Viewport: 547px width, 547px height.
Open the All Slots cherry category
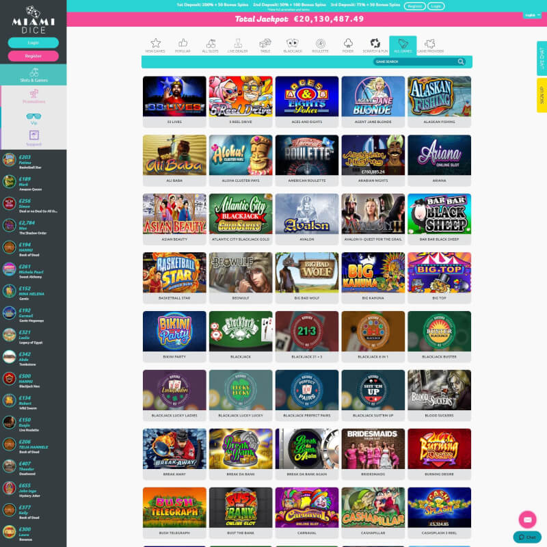coord(210,45)
